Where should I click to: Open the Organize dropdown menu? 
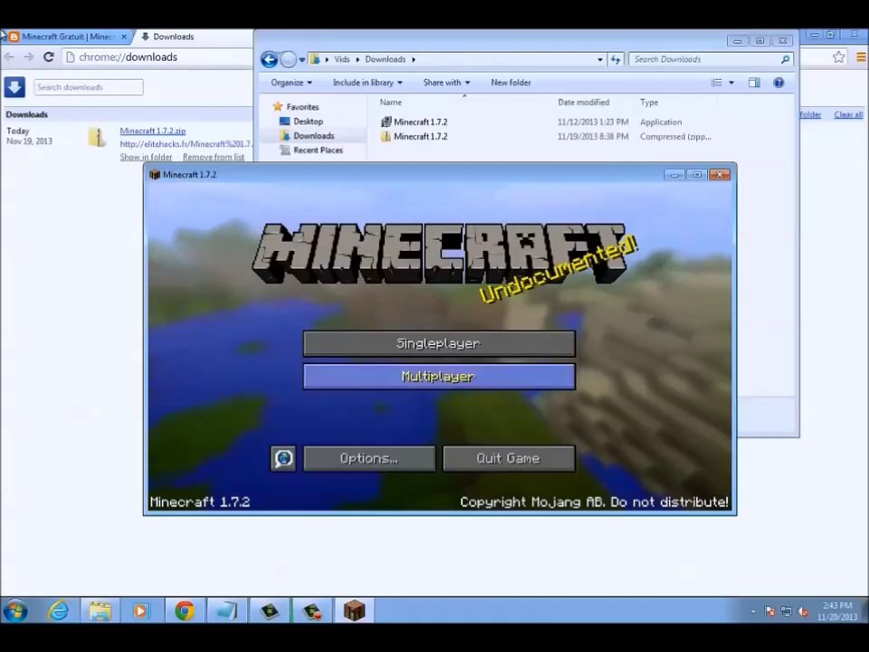click(291, 82)
